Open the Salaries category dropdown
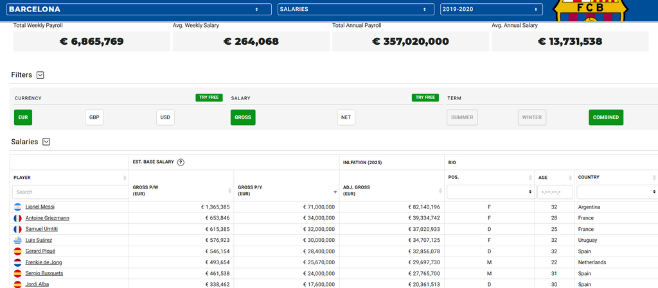The width and height of the screenshot is (658, 288). pos(355,9)
